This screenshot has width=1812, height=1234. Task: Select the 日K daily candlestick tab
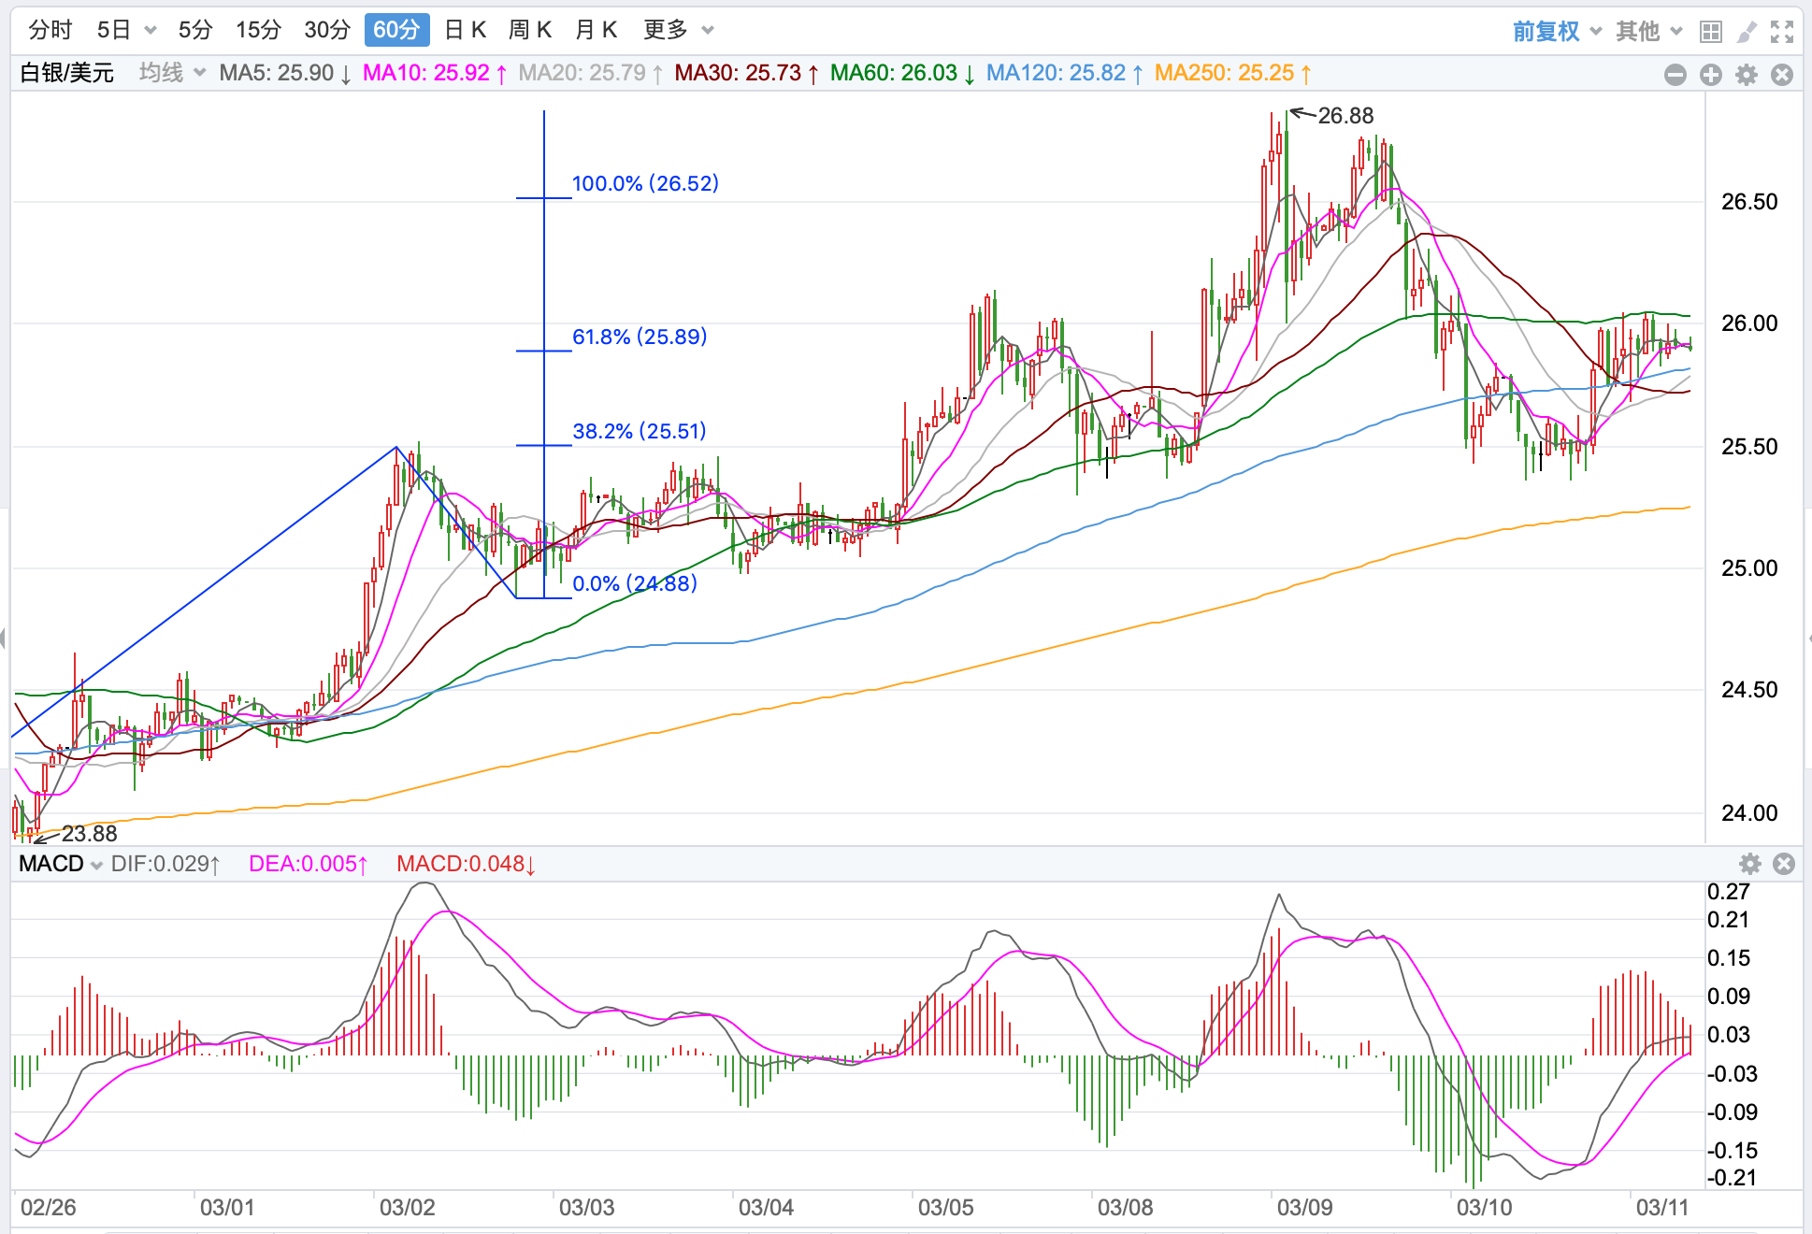466,30
